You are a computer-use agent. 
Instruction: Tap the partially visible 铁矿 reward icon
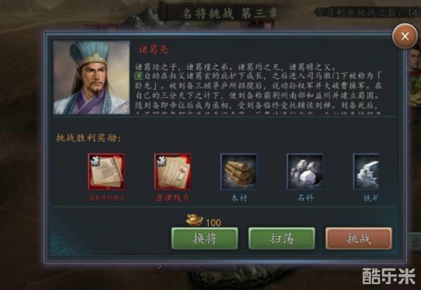(x=365, y=171)
